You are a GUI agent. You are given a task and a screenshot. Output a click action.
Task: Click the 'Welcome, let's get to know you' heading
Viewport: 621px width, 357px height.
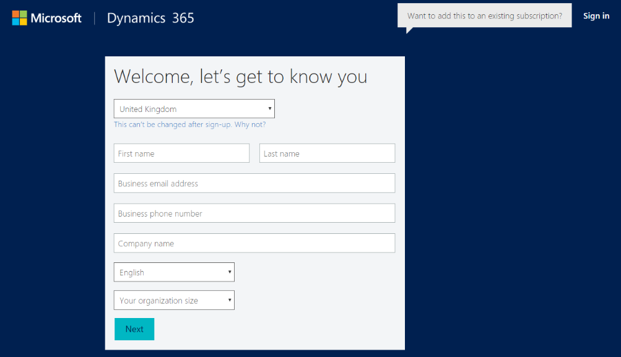pos(241,77)
